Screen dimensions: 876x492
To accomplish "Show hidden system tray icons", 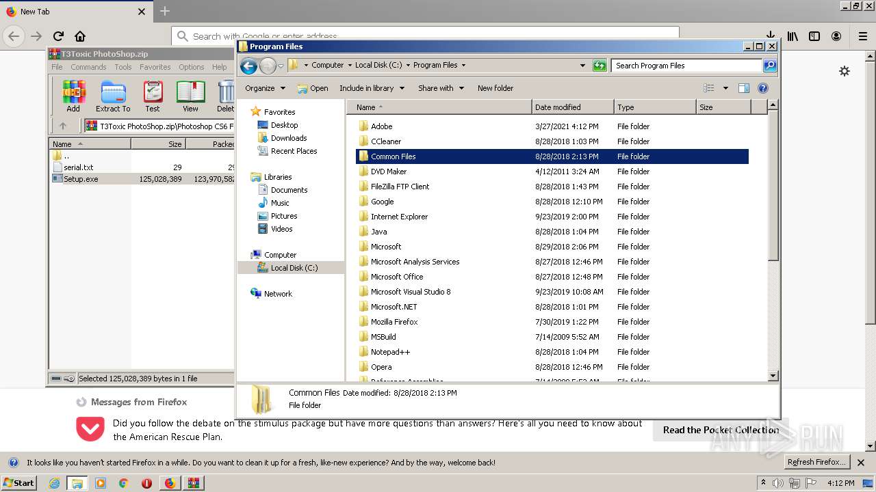I will (763, 482).
